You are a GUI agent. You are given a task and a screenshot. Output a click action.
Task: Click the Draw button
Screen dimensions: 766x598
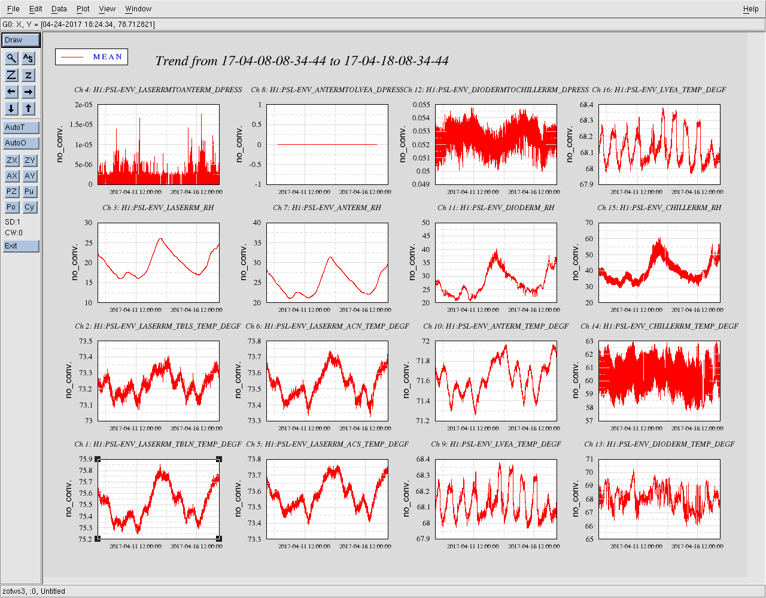[x=21, y=40]
